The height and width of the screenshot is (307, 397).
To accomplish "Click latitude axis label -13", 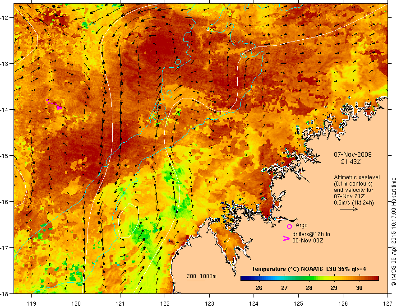I will click(x=5, y=64).
